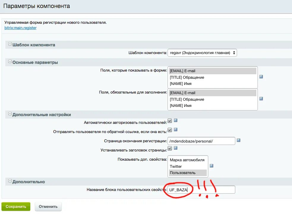Open help icon for form fields list

pyautogui.click(x=261, y=77)
